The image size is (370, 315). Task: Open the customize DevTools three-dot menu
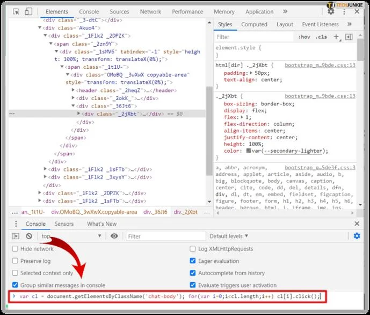point(344,12)
